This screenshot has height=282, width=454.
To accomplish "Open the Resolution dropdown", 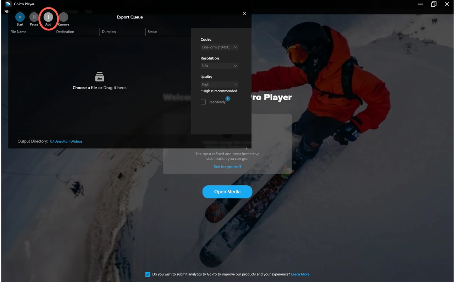I will 220,66.
